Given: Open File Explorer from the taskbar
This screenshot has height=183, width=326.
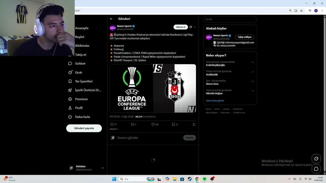Looking at the screenshot, I should (174, 179).
